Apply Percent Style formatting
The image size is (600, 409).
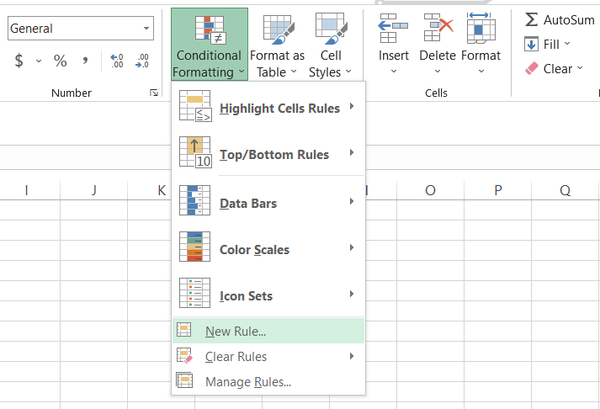tap(61, 61)
